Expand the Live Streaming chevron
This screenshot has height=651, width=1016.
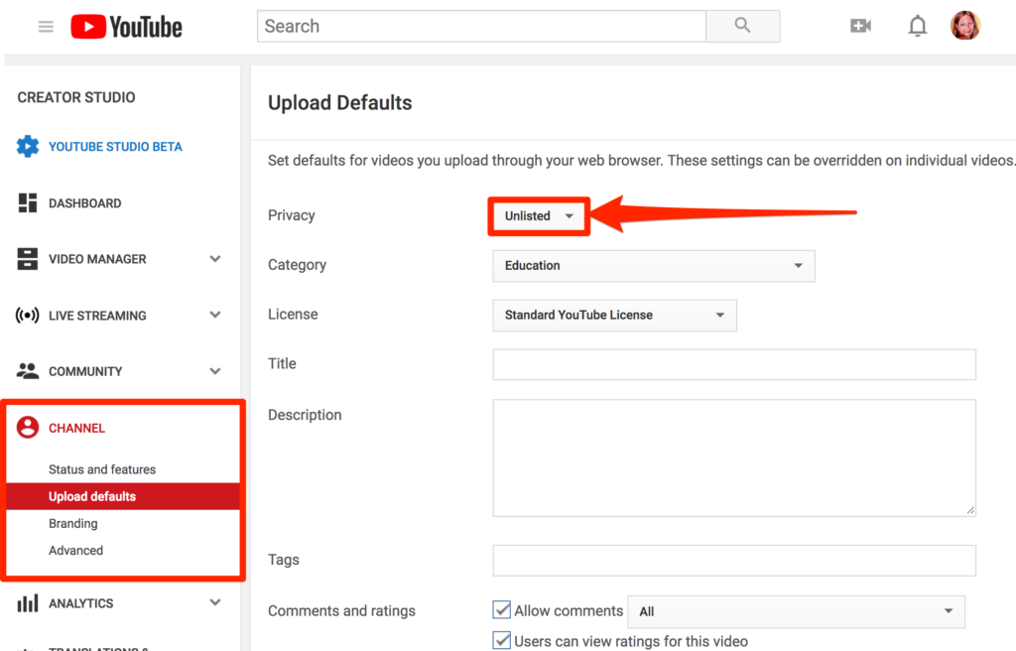click(x=215, y=316)
